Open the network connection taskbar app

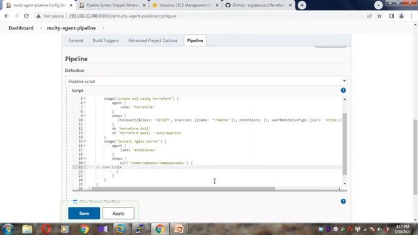pos(140,229)
